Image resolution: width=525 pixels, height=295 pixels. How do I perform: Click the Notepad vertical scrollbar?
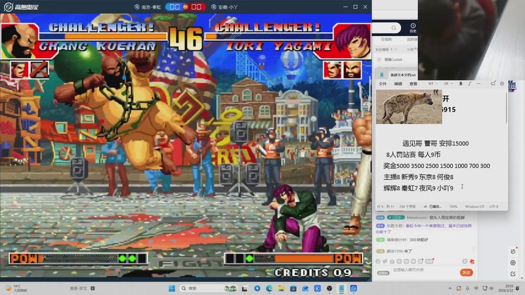point(507,108)
